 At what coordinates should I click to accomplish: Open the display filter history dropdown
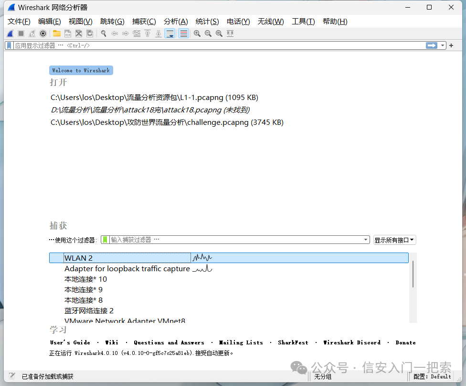coord(443,45)
